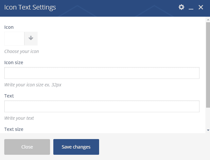This screenshot has width=210, height=160.
Task: Click the "Icon size" field label
Action: (x=14, y=62)
